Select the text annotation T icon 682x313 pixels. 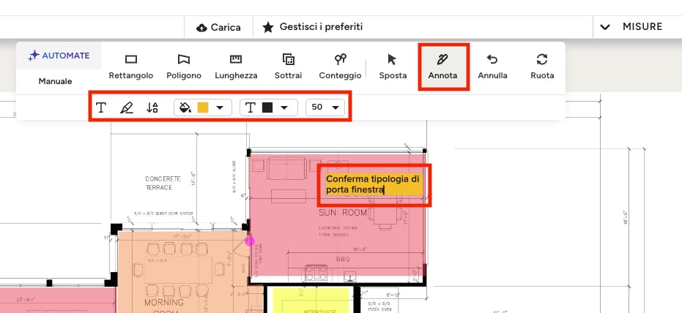pos(102,108)
